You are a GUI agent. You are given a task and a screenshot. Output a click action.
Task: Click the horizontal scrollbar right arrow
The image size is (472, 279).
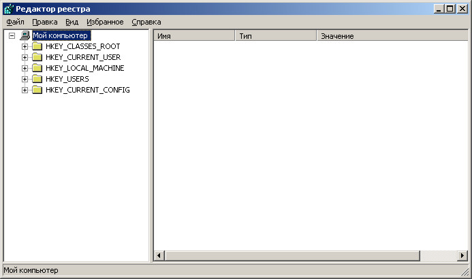[x=462, y=256]
